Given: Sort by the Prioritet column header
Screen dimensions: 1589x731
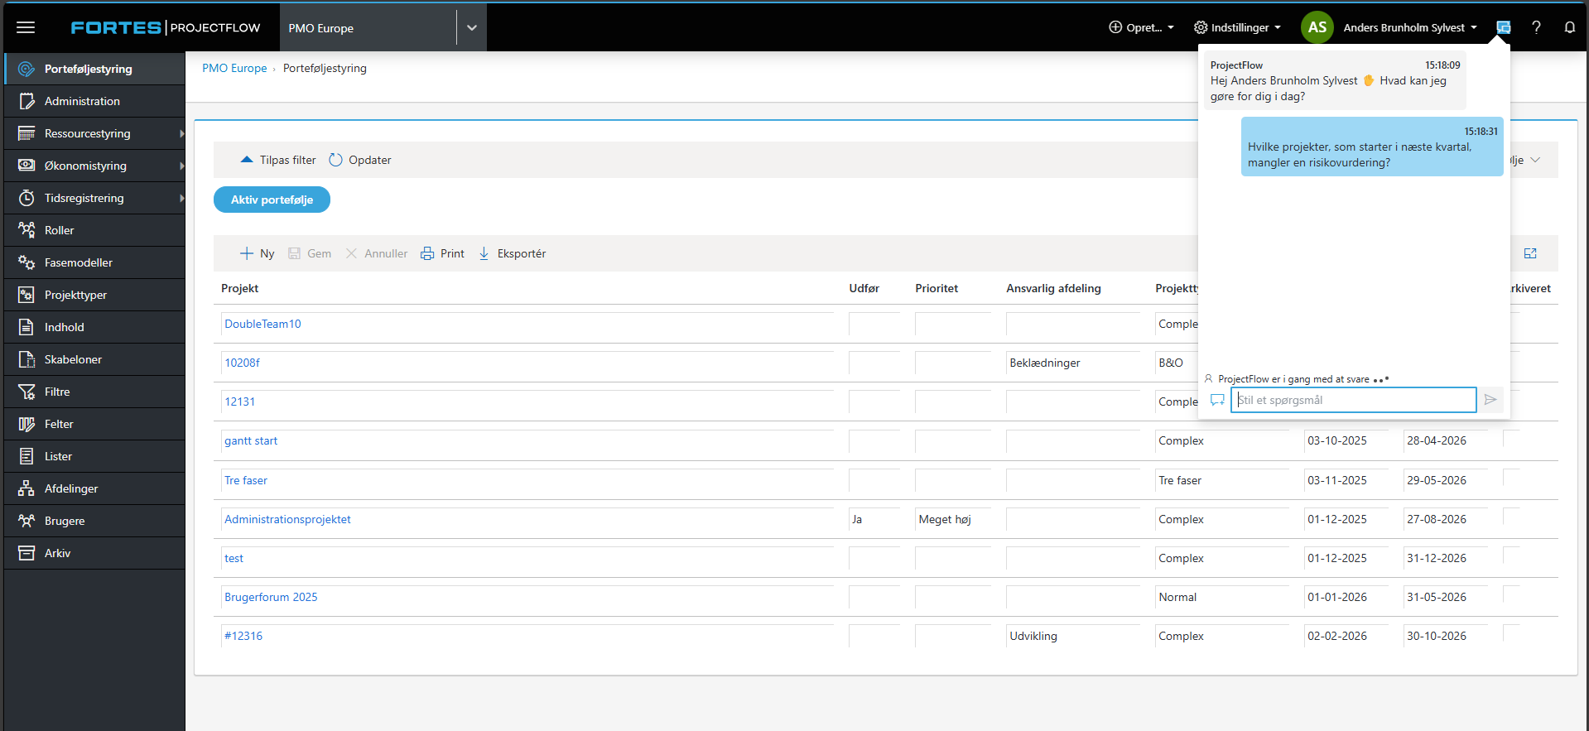Looking at the screenshot, I should [x=937, y=288].
